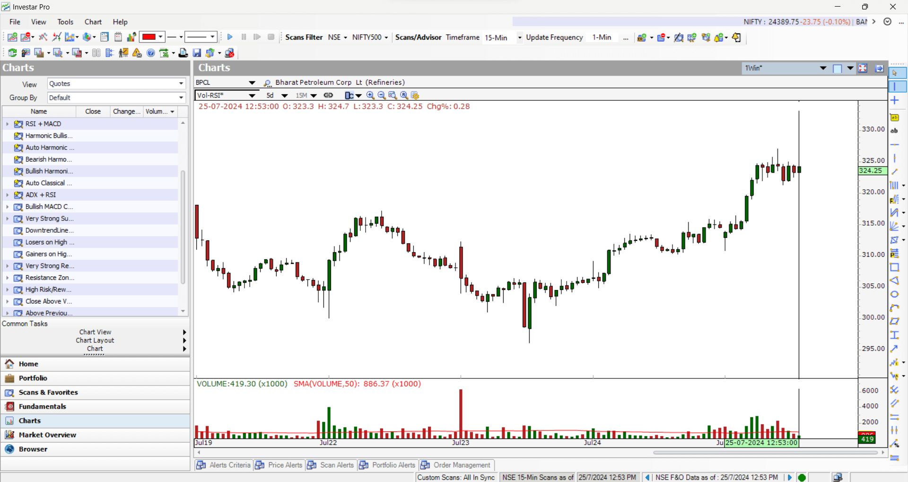Screen dimensions: 908x482
Task: Pause scans using the pause icon
Action: (244, 37)
